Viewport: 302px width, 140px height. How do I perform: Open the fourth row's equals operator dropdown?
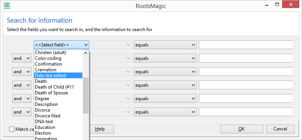click(x=165, y=85)
